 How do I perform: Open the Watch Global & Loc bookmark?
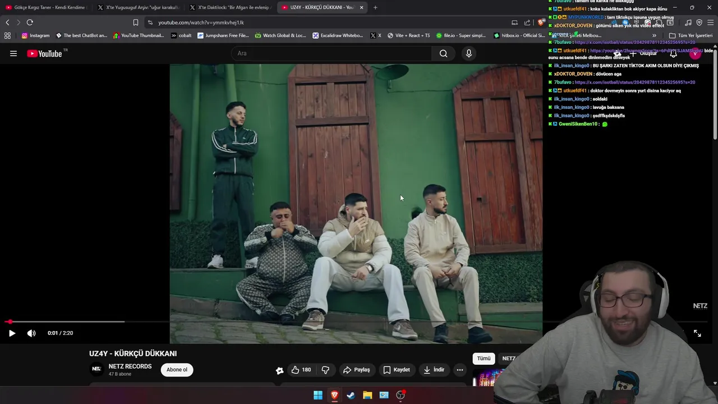(280, 35)
